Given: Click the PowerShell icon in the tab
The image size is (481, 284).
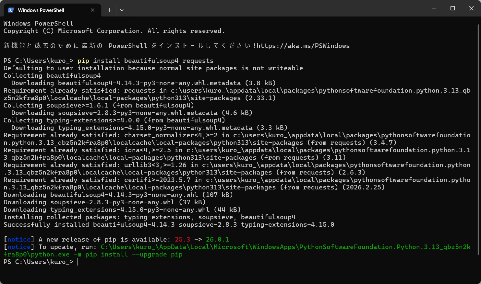Looking at the screenshot, I should (11, 10).
